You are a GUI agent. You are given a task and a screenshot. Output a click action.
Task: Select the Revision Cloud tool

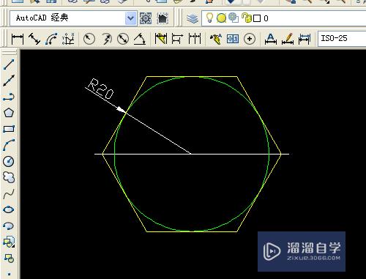coord(9,177)
